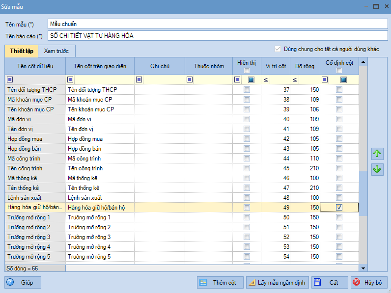Open help via Giúp button
Image resolution: width=391 pixels, height=293 pixels.
(x=23, y=282)
